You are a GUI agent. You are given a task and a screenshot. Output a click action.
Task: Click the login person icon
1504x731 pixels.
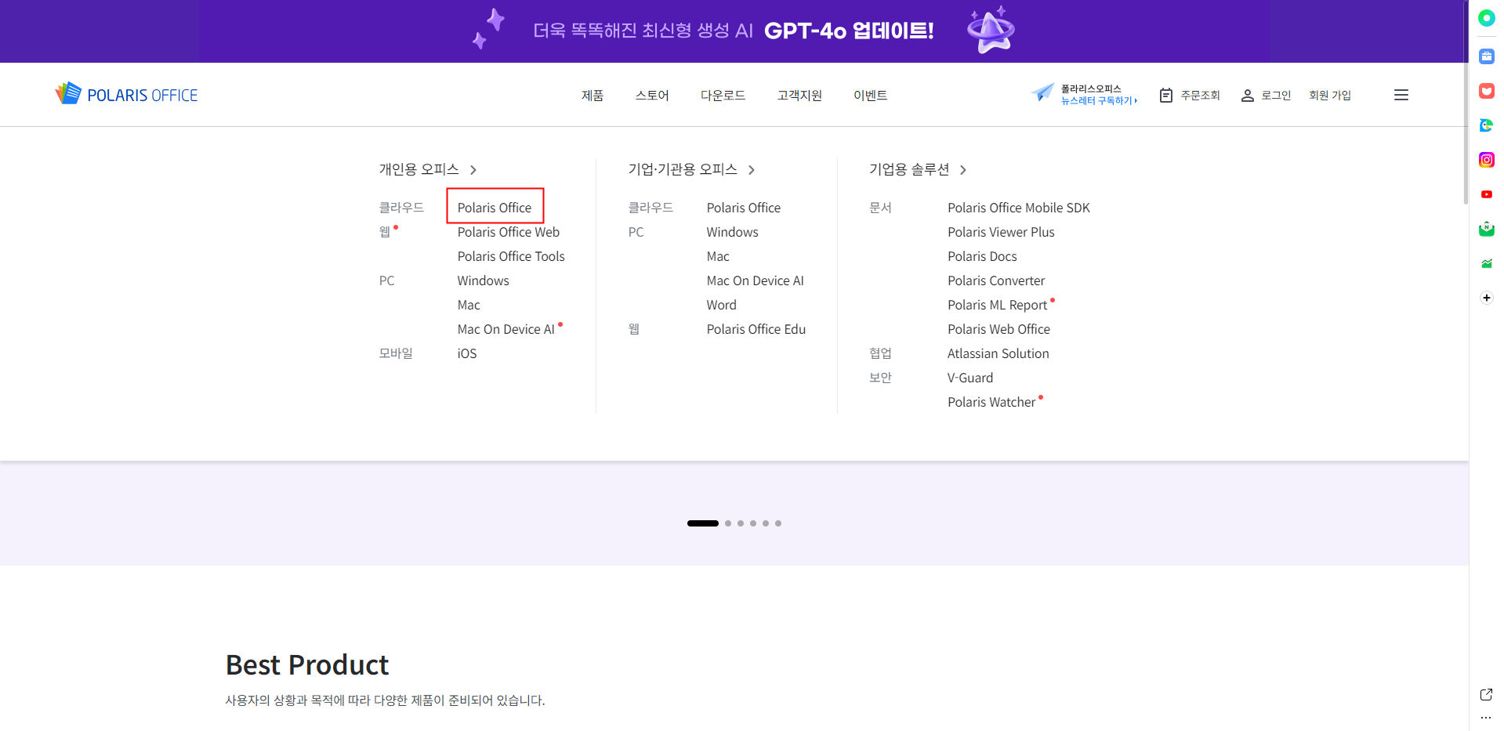pos(1248,96)
